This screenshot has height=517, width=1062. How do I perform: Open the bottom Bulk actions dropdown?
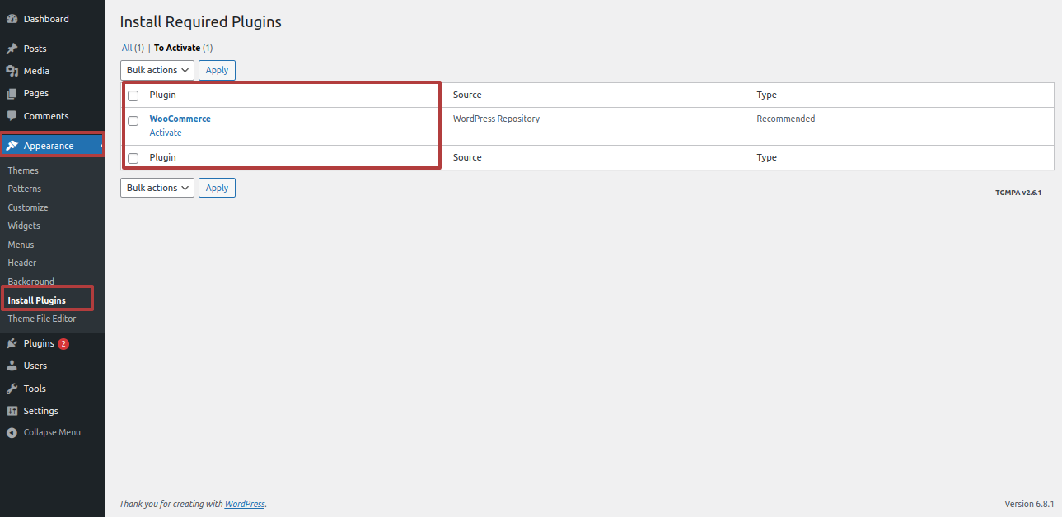(157, 188)
